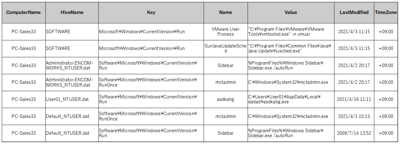Viewport: 400px width, 144px height.
Task: Select first SOFTWARE hive name cell
Action: click(72, 32)
